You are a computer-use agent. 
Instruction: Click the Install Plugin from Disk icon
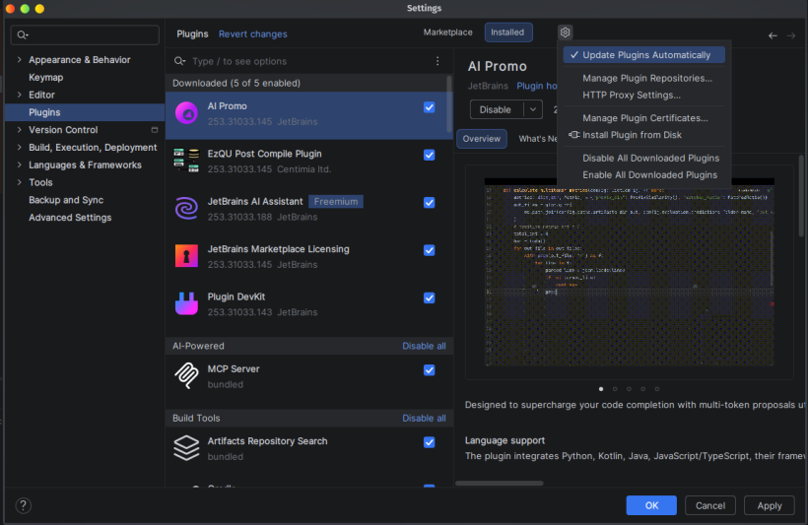[573, 135]
